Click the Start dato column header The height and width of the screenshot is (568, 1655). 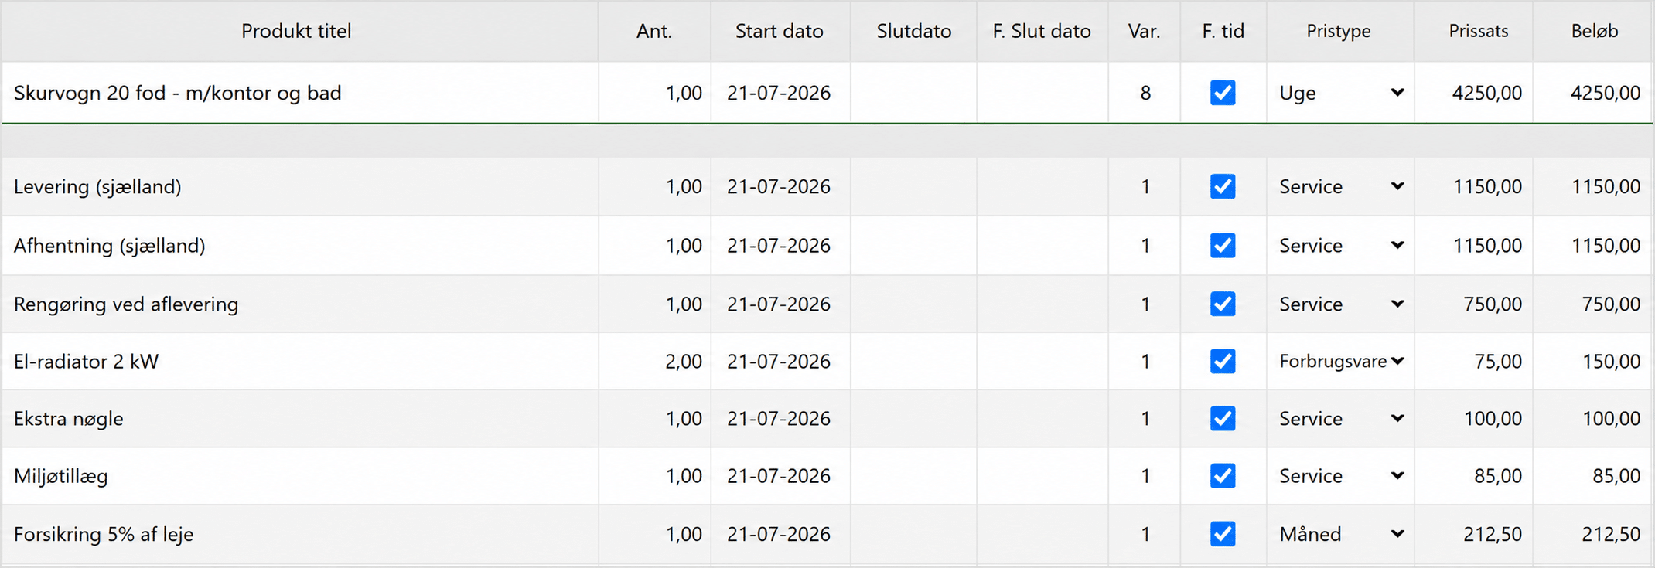click(780, 31)
